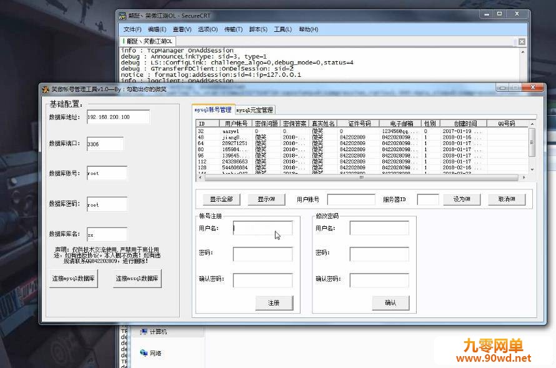
Task: Sort table by QQ号码 column header
Action: click(507, 124)
